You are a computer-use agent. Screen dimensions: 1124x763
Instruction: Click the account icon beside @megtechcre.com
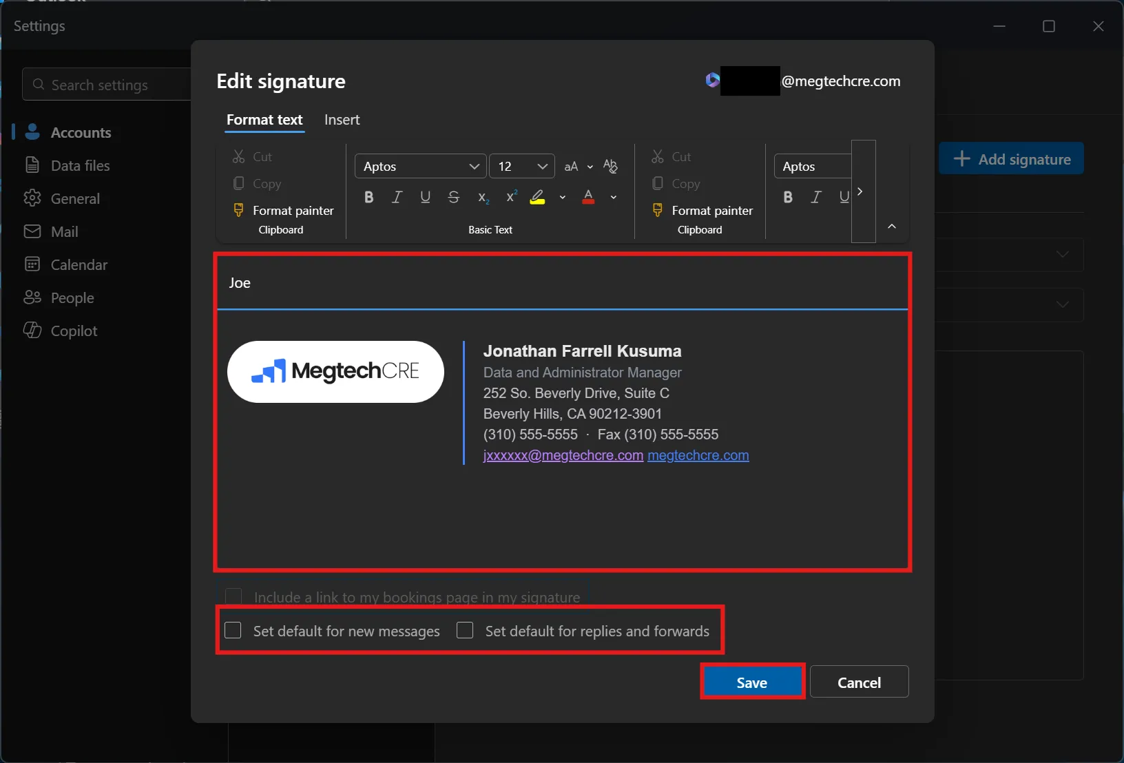pos(712,81)
